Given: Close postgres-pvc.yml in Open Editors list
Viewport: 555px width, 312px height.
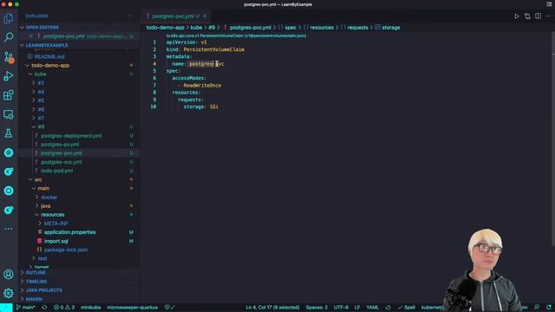Looking at the screenshot, I should point(31,36).
